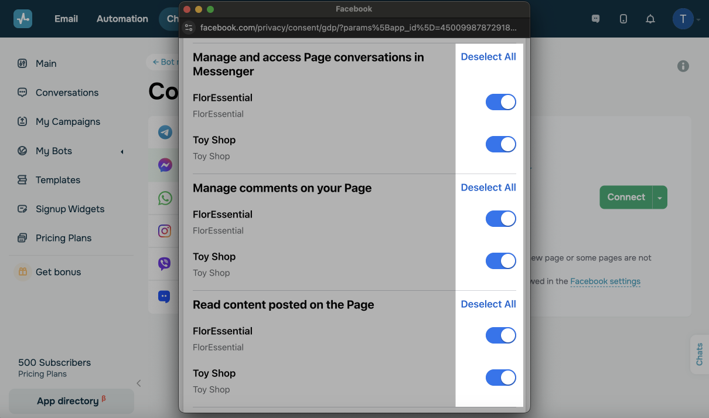Screen dimensions: 709x418
Task: Click the Facebook popup address bar
Action: tap(359, 28)
